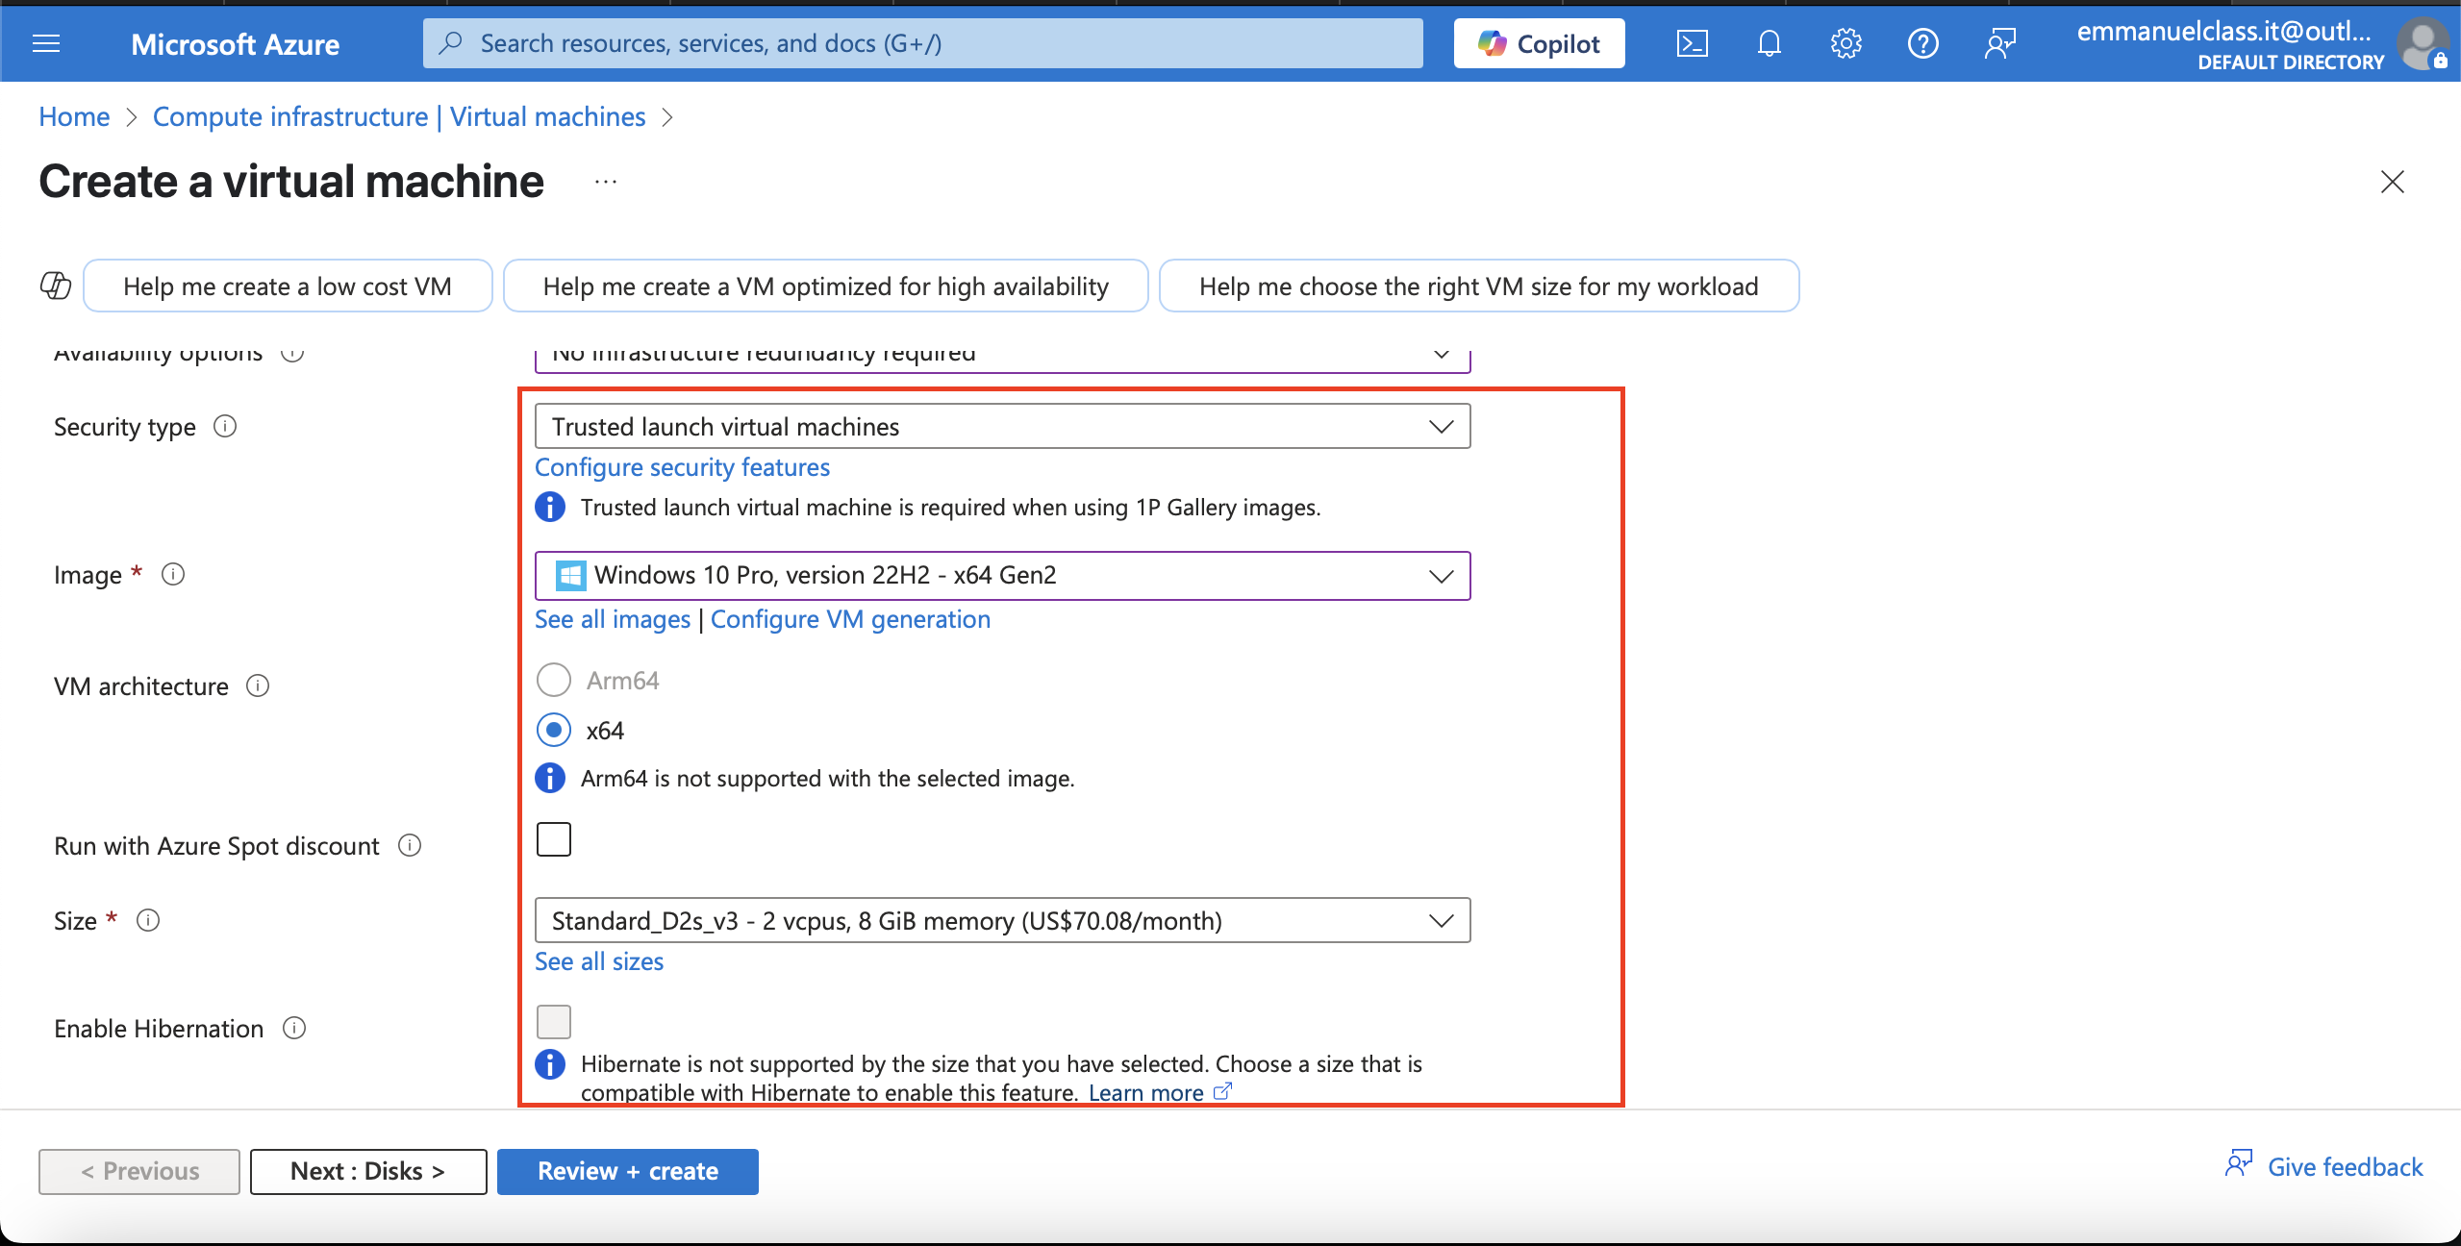Show info tooltip for Azure Spot discount
The image size is (2461, 1246).
point(410,845)
